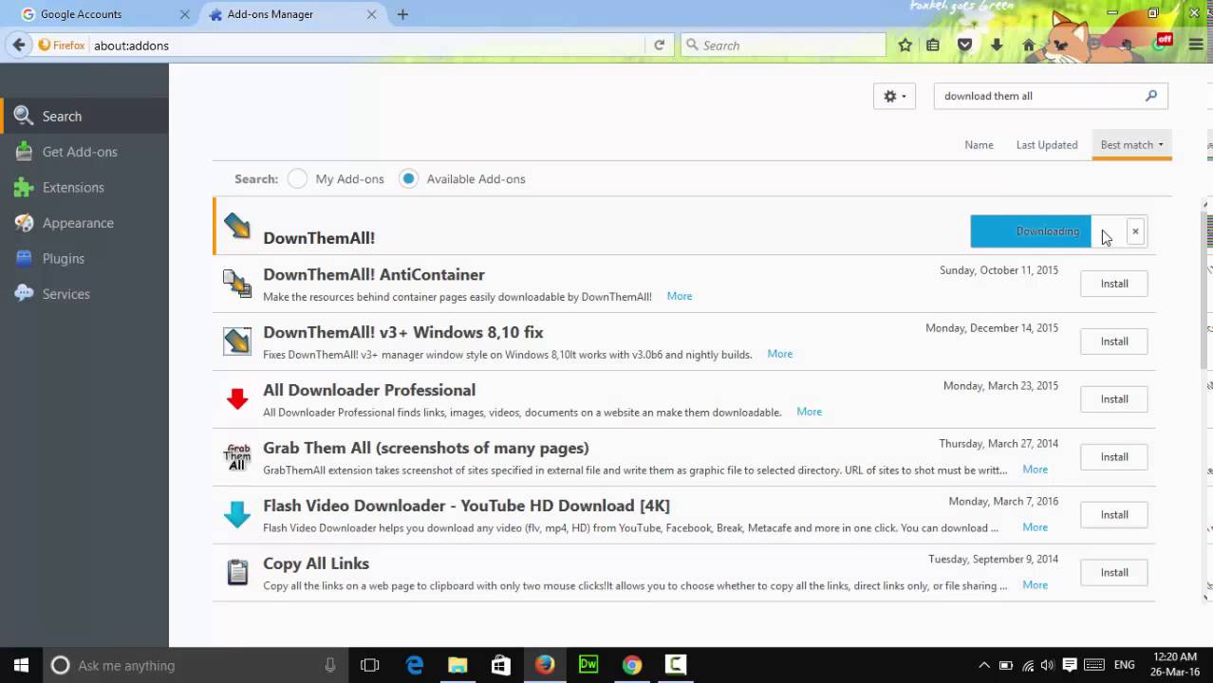Click the Copy All Links clipboard icon

click(237, 573)
